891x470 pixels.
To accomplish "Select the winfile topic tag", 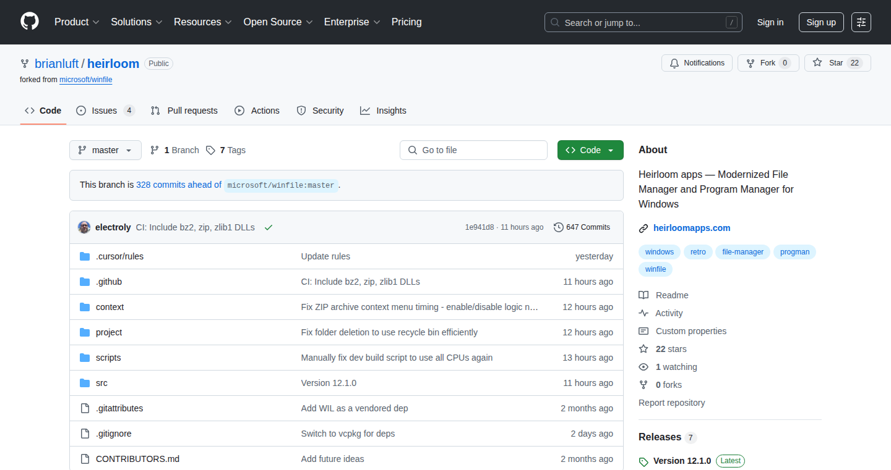I will 656,269.
